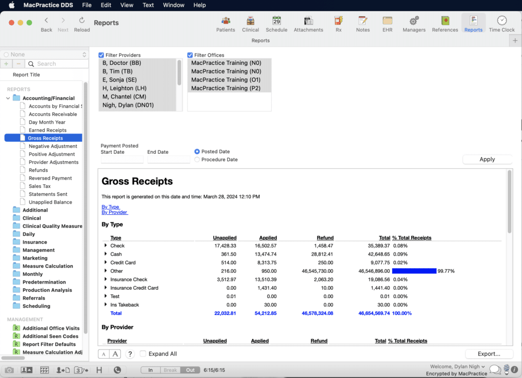This screenshot has height=378, width=522.
Task: Uncheck Filter Providers checkbox
Action: click(101, 55)
